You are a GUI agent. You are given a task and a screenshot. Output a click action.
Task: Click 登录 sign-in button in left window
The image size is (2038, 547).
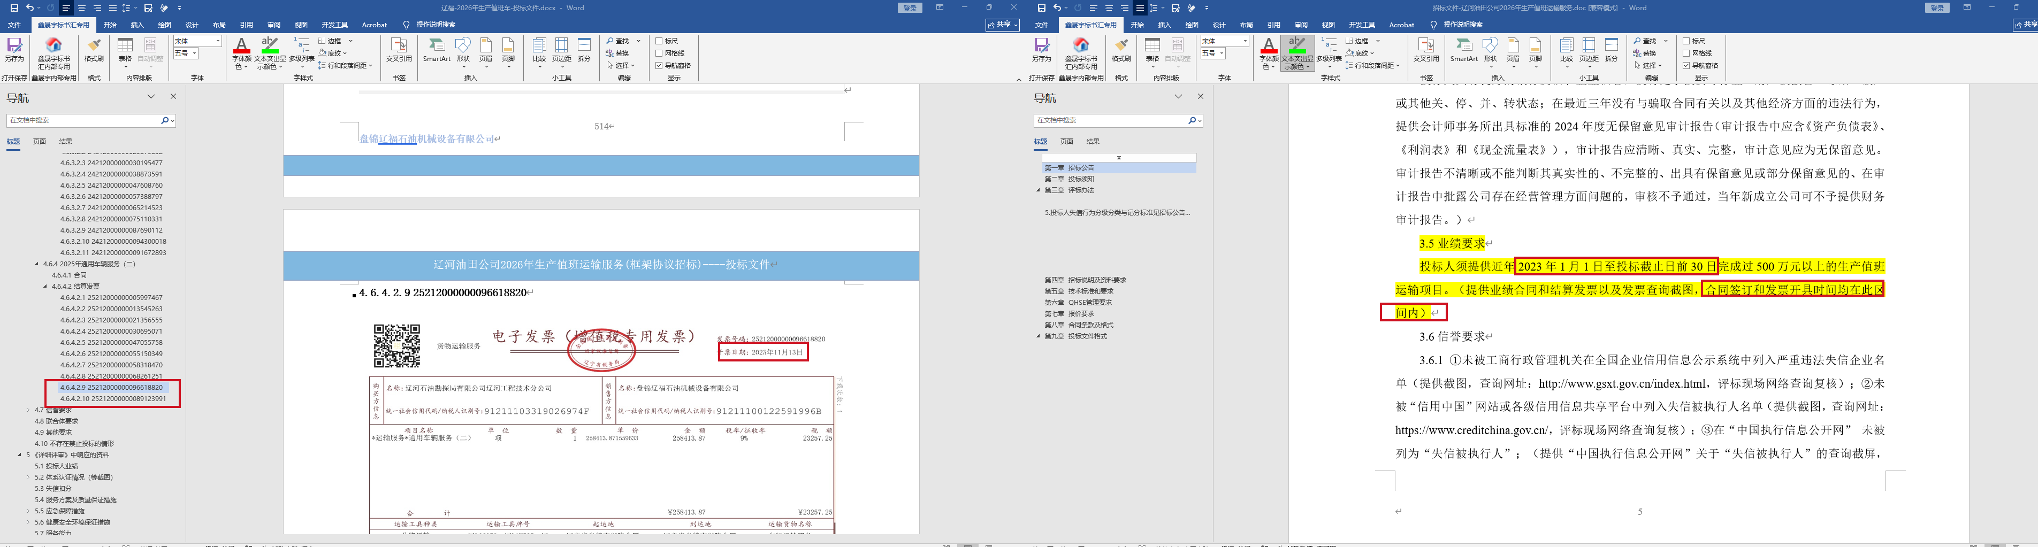click(x=910, y=8)
